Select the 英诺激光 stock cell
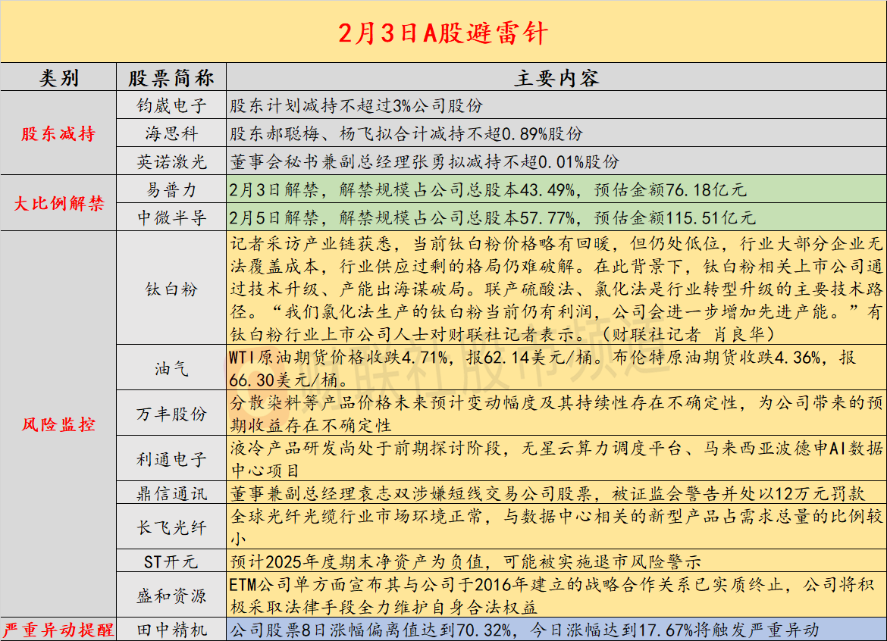Image resolution: width=887 pixels, height=641 pixels. [x=171, y=161]
